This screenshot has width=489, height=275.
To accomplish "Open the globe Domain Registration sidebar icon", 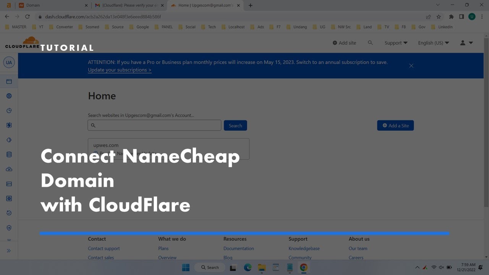I will (9, 96).
